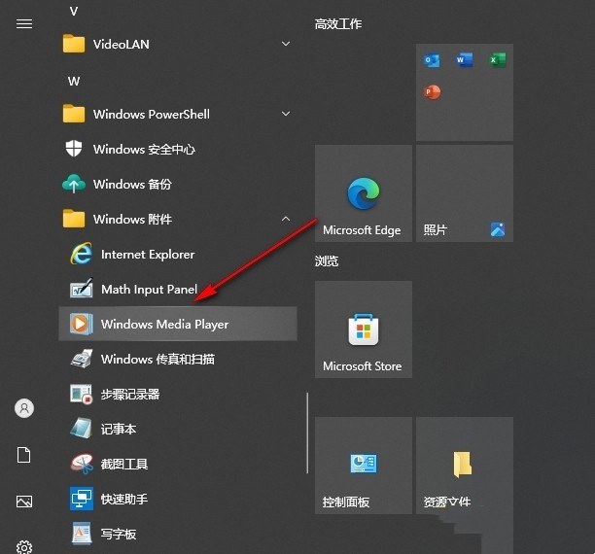Image resolution: width=595 pixels, height=554 pixels.
Task: Collapse the Windows 附件 folder chevron
Action: coord(286,219)
